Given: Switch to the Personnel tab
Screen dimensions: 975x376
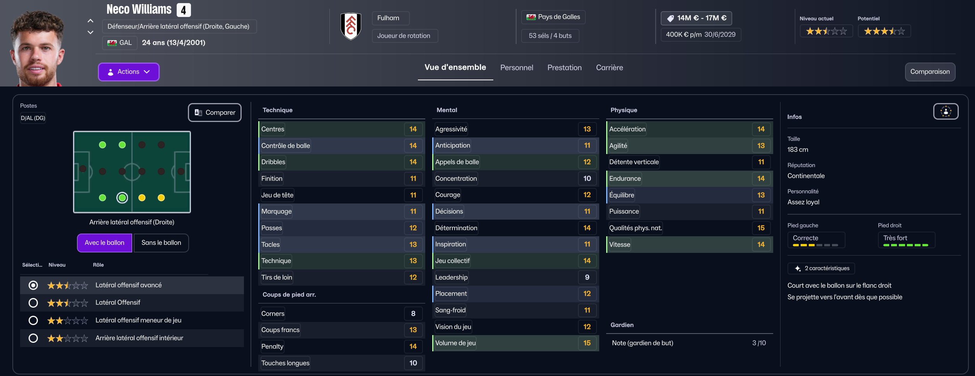Looking at the screenshot, I should [516, 68].
